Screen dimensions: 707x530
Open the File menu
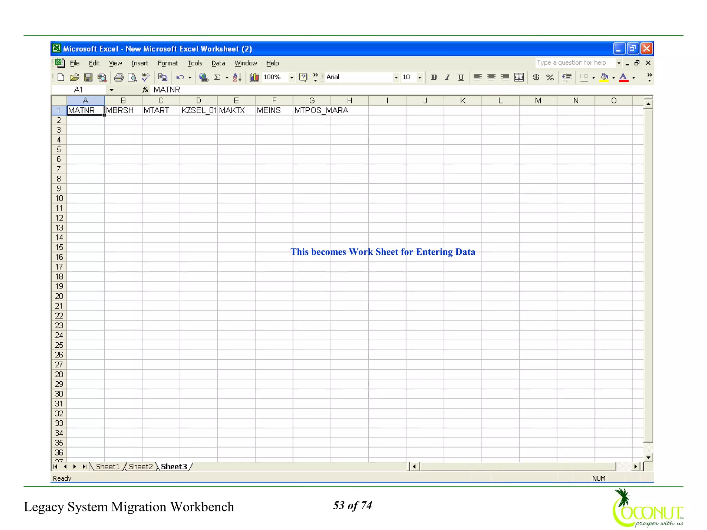tap(75, 63)
